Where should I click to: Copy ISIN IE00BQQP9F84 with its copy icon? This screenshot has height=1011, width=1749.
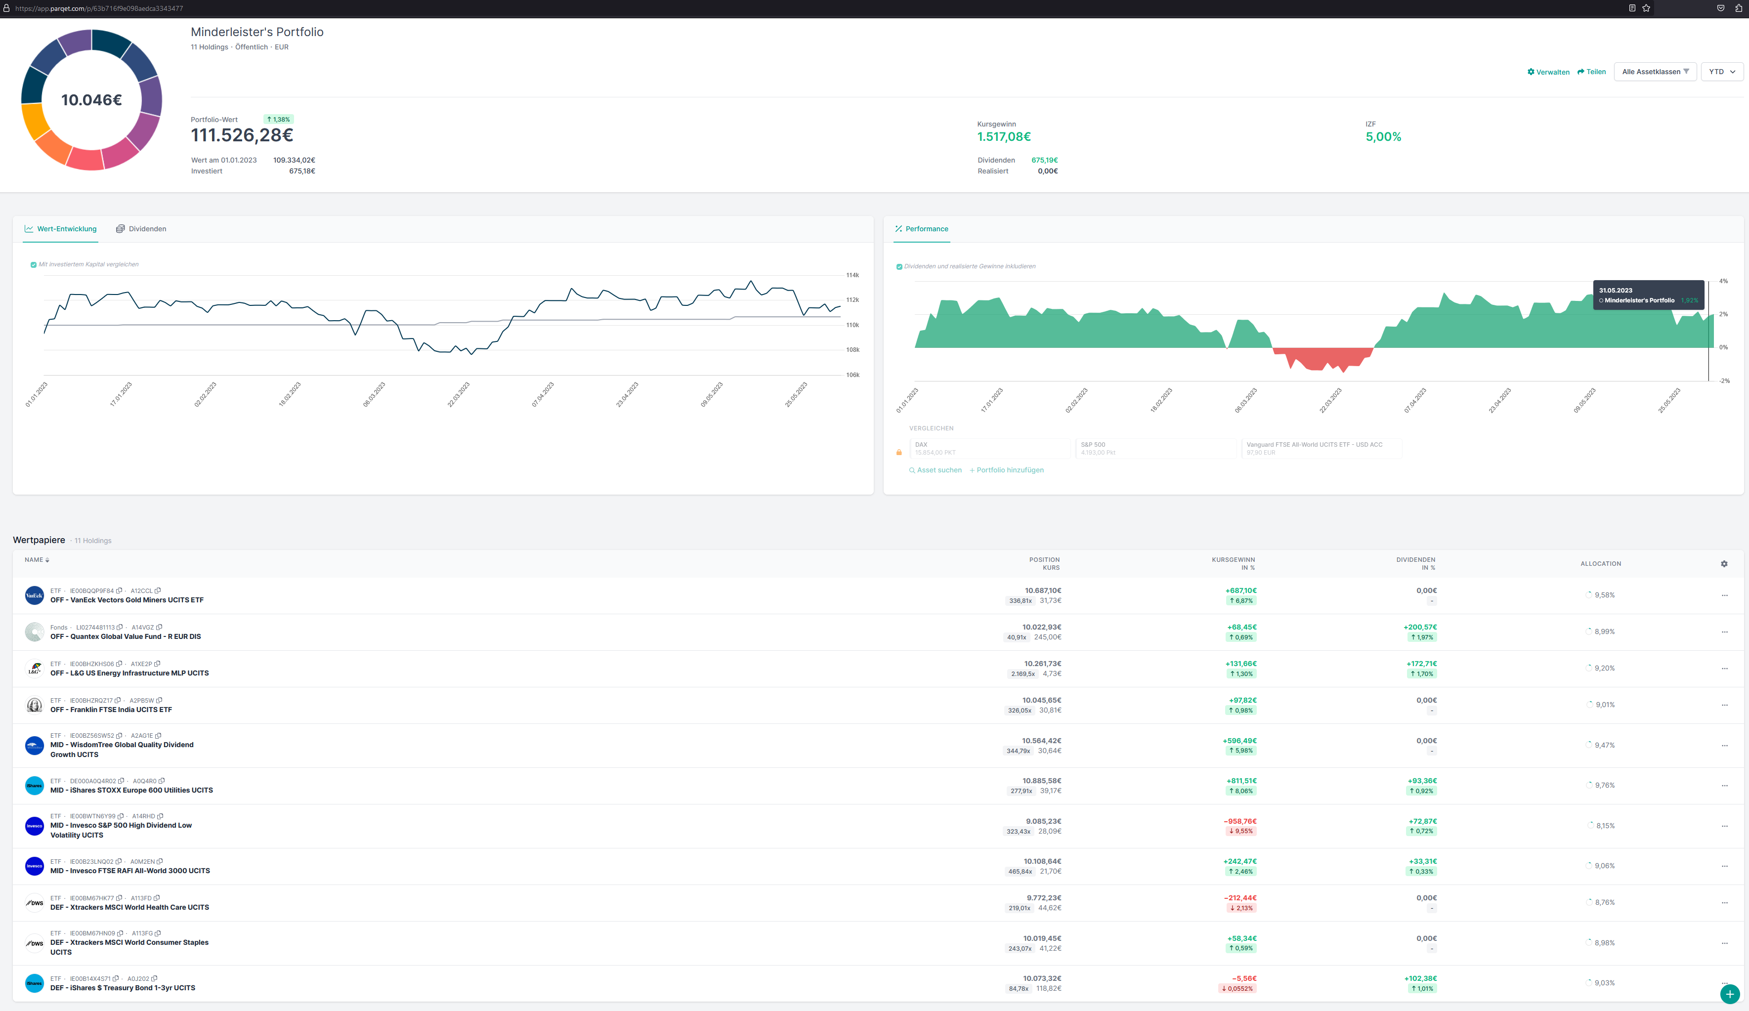point(120,591)
